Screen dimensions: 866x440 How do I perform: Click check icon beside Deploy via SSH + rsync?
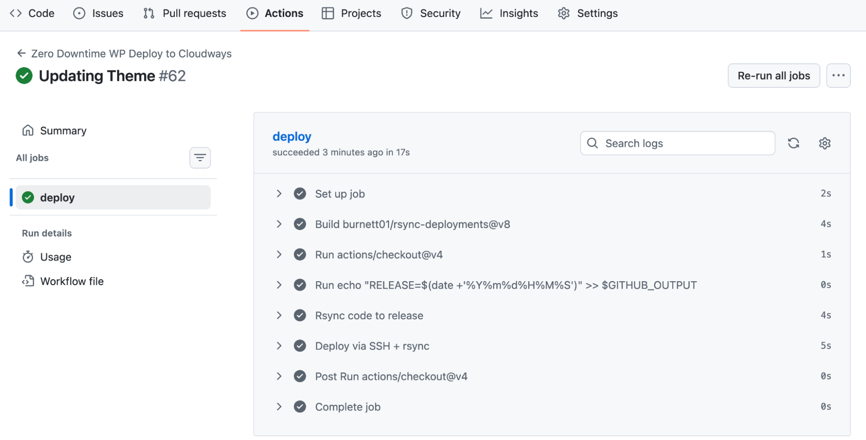tap(300, 346)
